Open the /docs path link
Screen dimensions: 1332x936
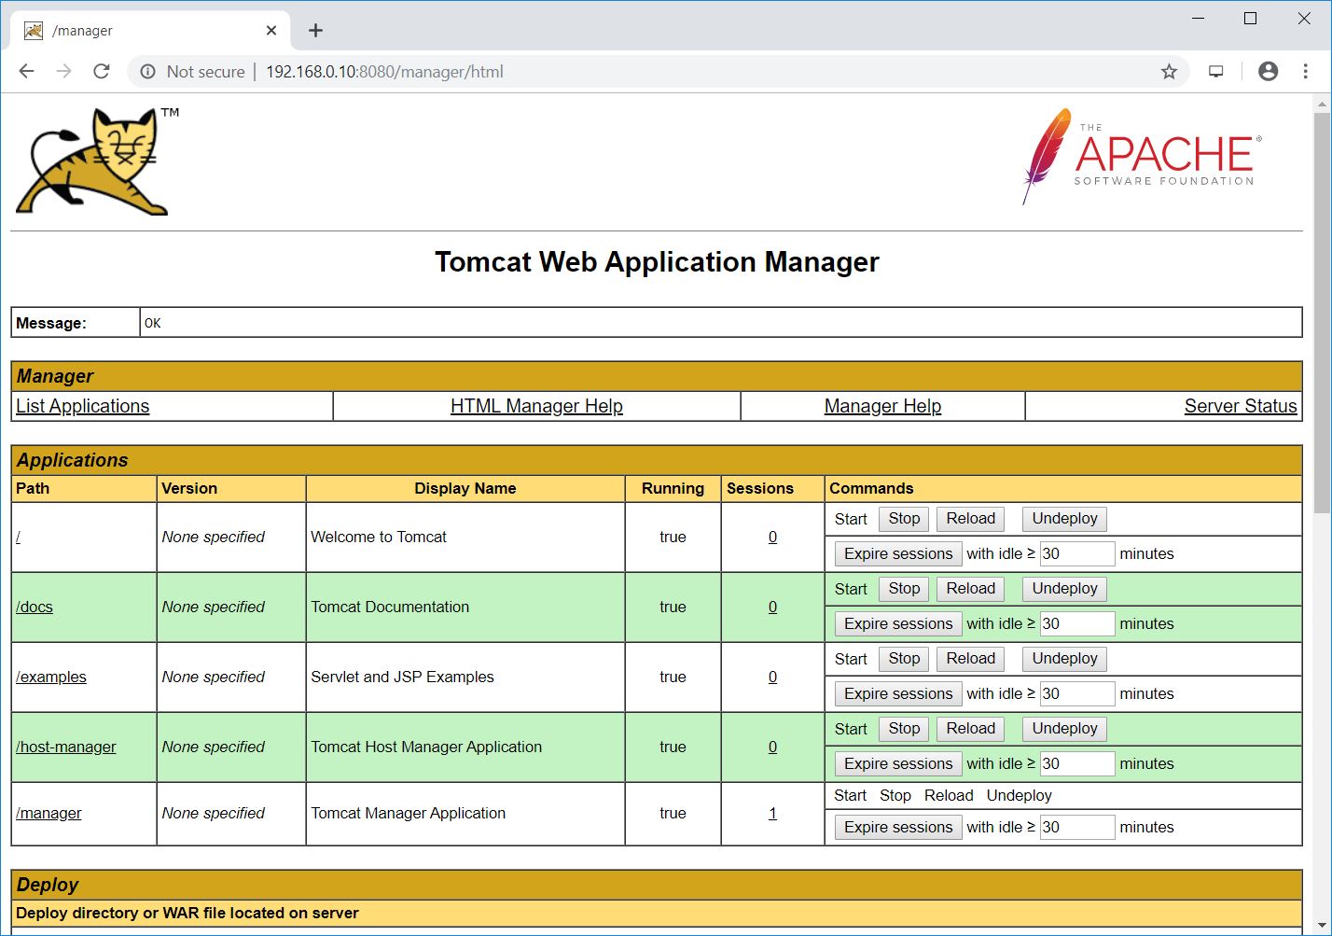point(35,607)
